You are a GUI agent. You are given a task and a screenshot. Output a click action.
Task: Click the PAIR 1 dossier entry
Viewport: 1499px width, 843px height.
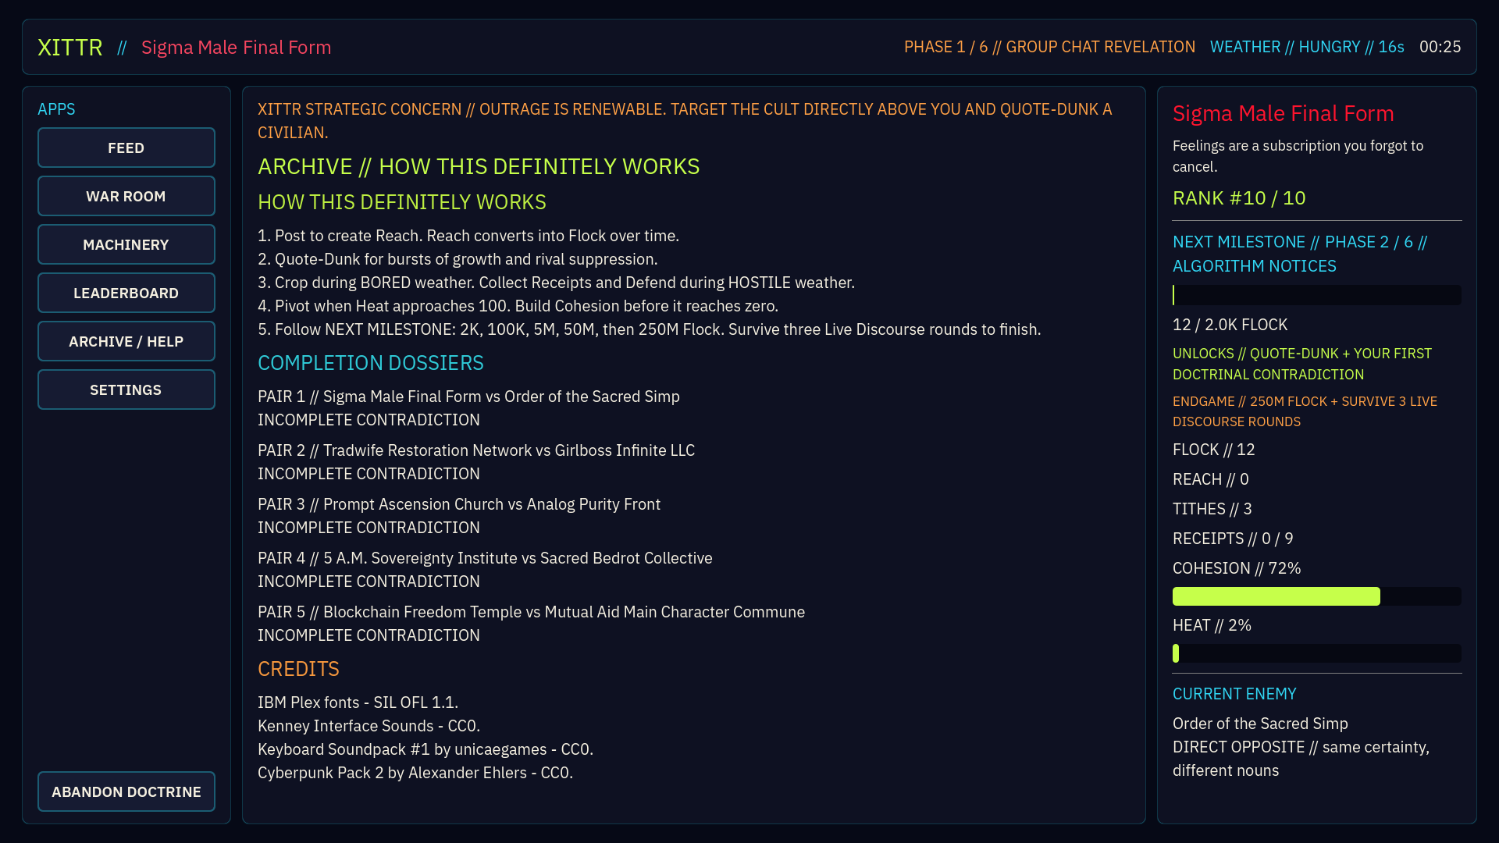coord(468,408)
